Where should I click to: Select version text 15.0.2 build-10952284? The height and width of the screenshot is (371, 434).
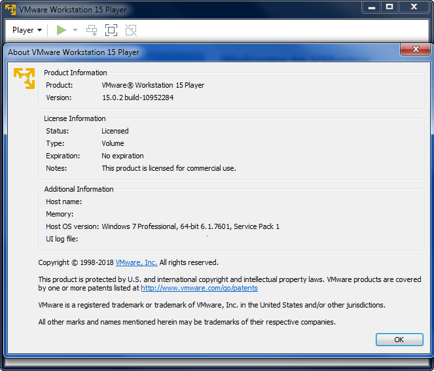[x=138, y=97]
